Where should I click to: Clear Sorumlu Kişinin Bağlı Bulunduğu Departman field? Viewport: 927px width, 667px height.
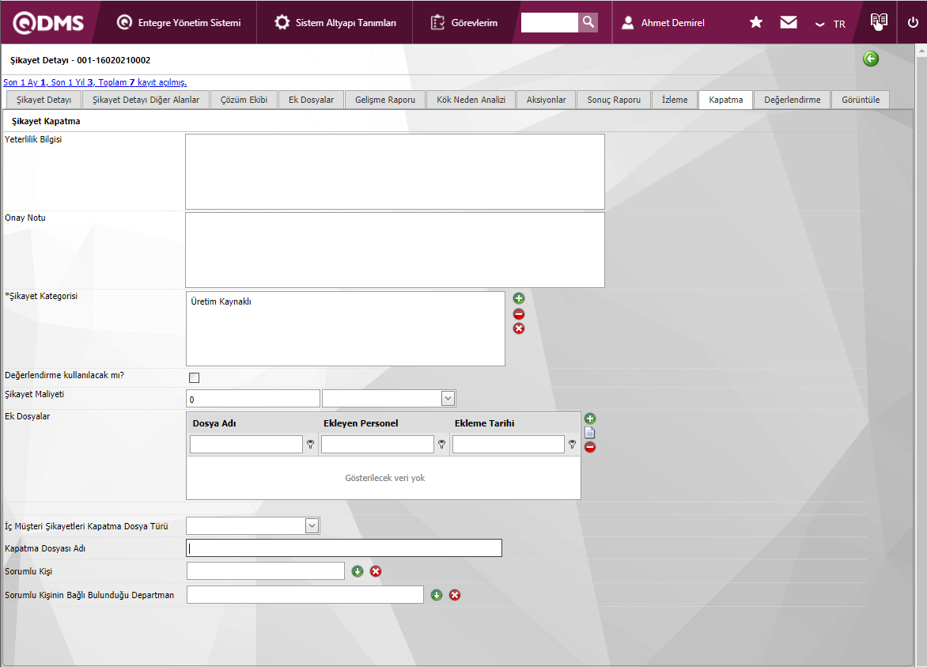coord(455,595)
